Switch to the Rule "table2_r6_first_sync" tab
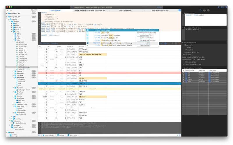This screenshot has height=145, width=233. pyautogui.click(x=160, y=10)
